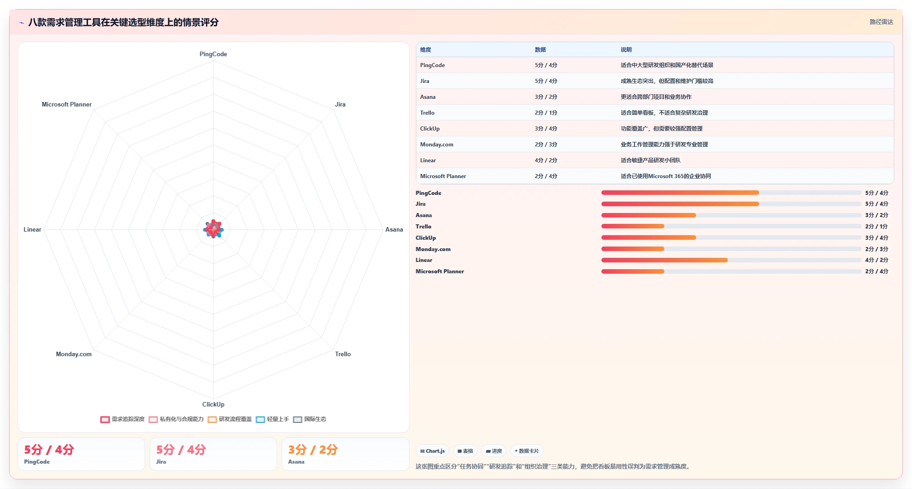Click the Linear radar axis label

pyautogui.click(x=32, y=229)
